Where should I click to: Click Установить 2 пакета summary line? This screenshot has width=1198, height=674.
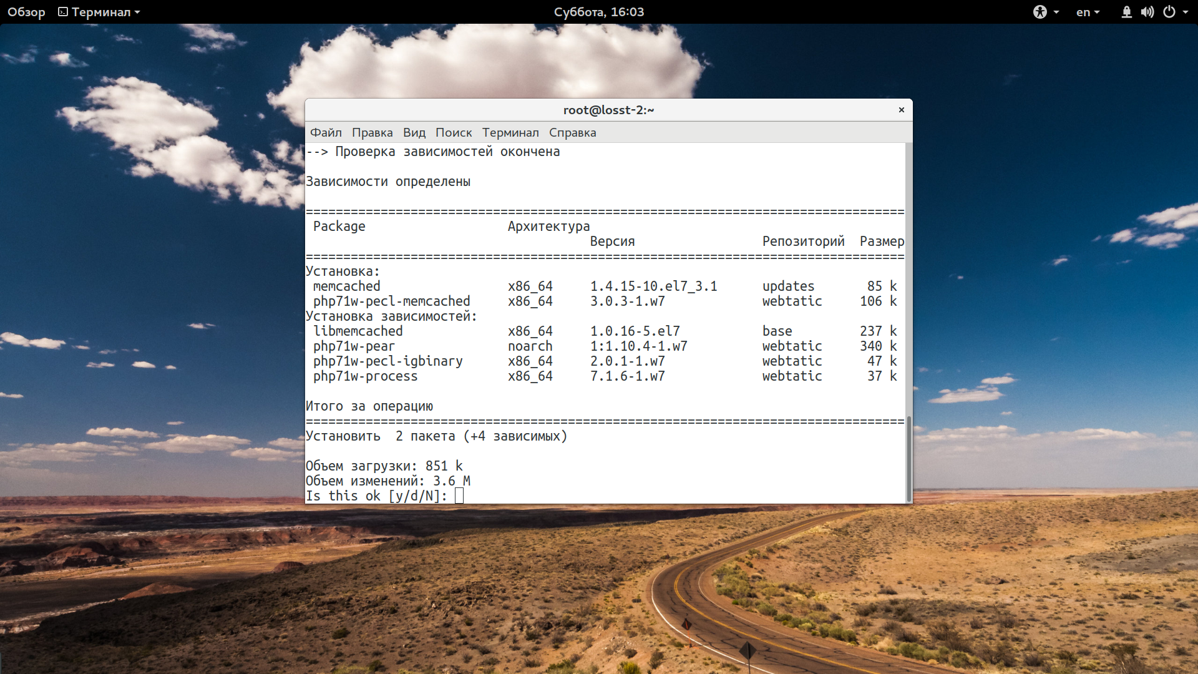pos(436,436)
